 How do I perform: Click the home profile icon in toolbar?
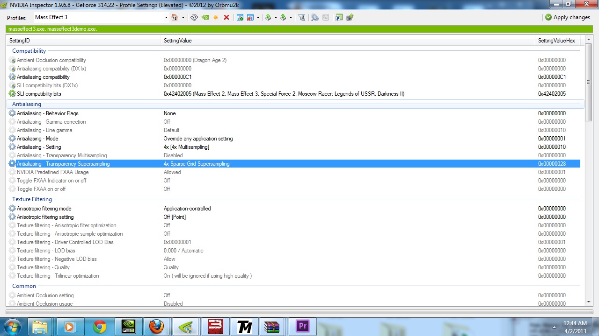175,17
